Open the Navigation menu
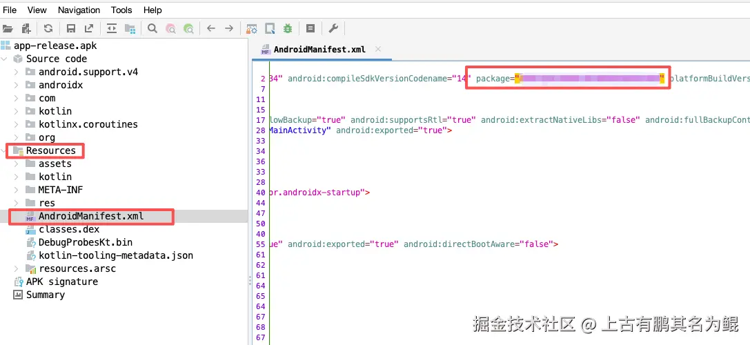The image size is (750, 345). coord(79,10)
